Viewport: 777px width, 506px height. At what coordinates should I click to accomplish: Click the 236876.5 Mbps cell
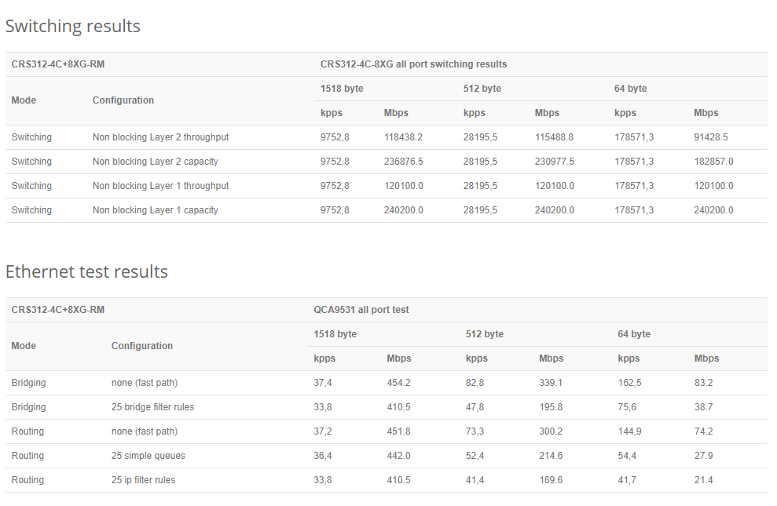(403, 162)
